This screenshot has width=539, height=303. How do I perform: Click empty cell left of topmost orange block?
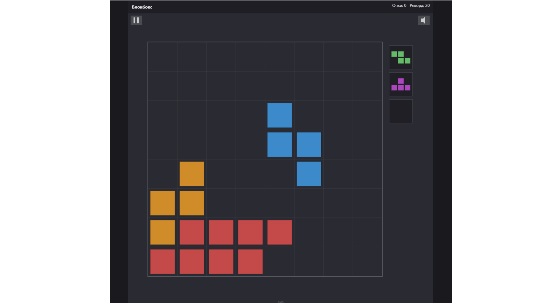(162, 174)
